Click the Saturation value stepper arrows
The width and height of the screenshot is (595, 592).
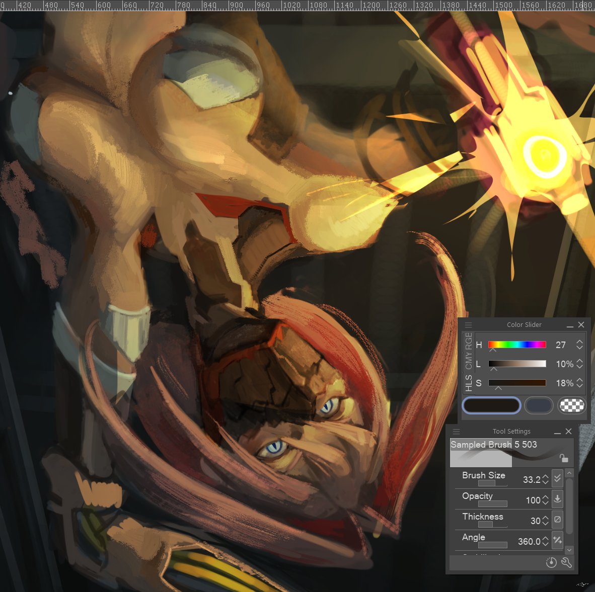[x=579, y=383]
